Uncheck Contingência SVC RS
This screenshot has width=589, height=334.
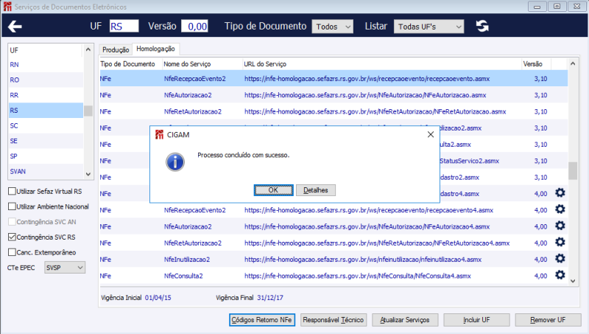(12, 237)
